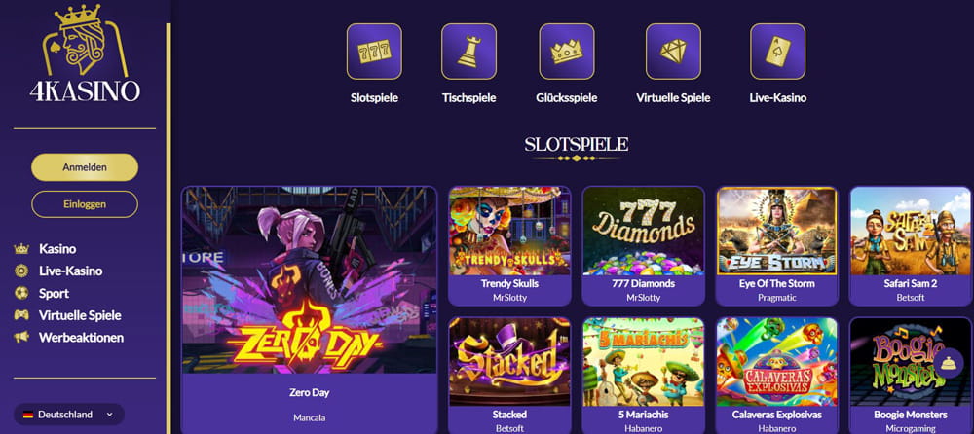Click the Anmelden button

85,167
